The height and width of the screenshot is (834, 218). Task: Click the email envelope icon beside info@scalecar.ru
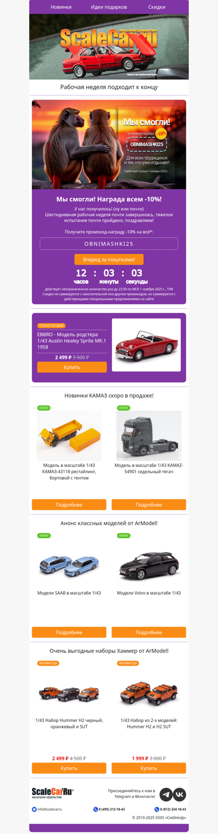[x=34, y=809]
